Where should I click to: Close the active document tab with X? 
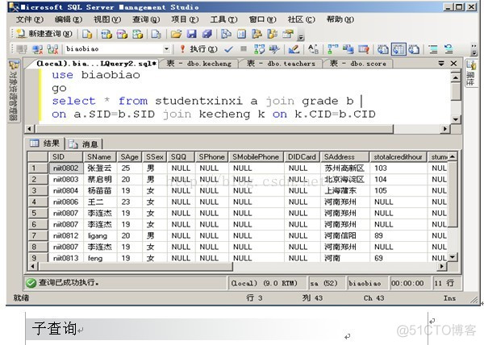pyautogui.click(x=453, y=63)
